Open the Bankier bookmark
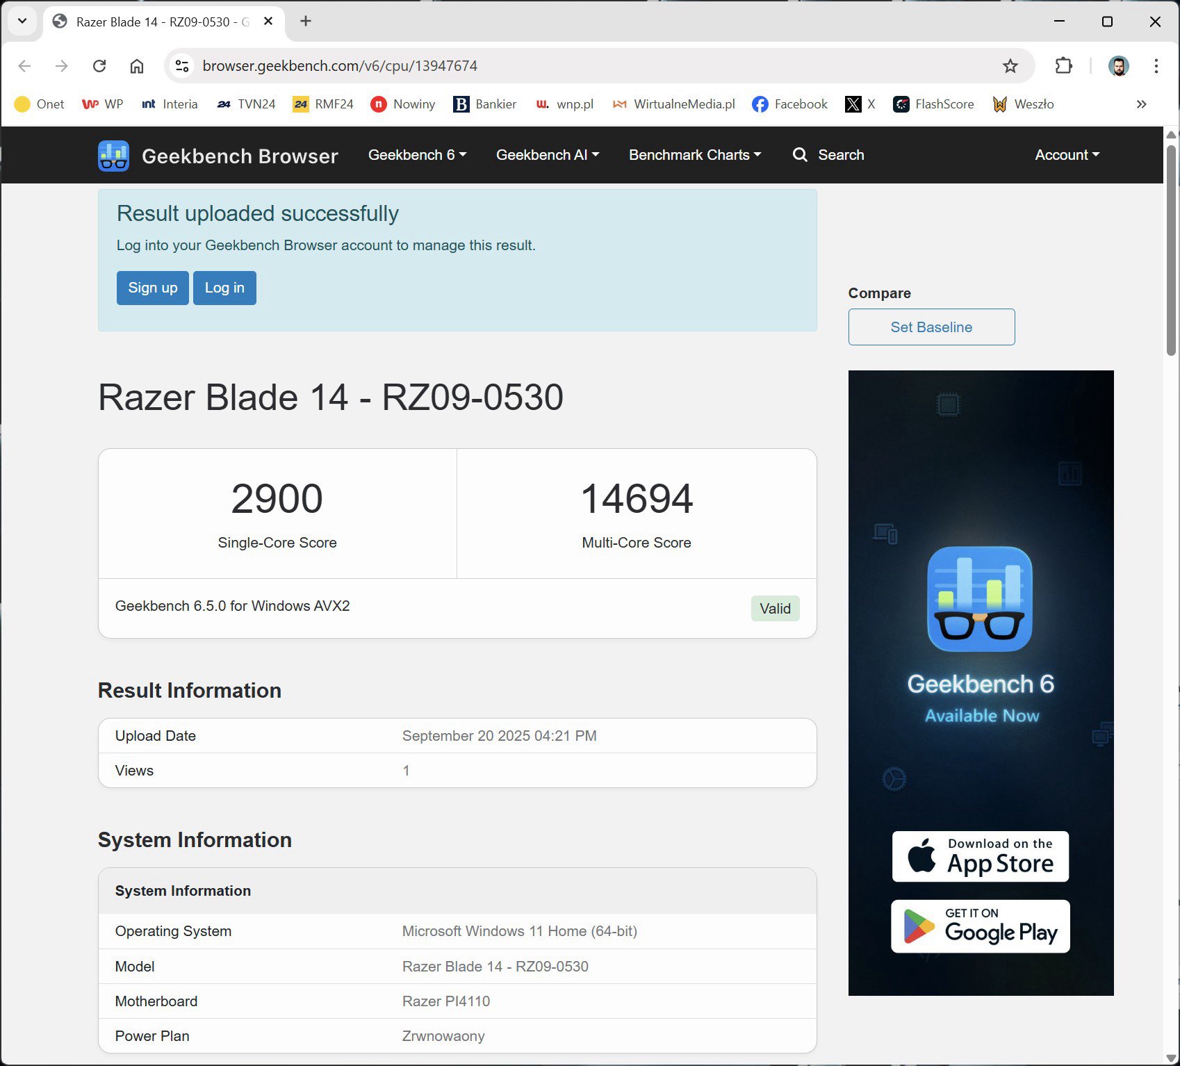Screen dimensions: 1180x1066 [485, 104]
